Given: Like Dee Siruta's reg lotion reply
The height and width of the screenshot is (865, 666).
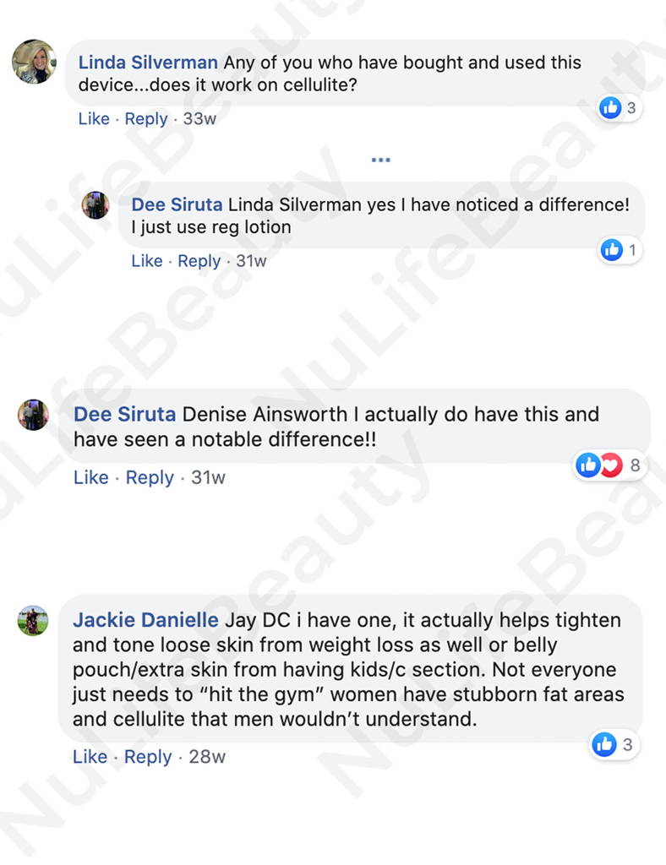Looking at the screenshot, I should (x=147, y=261).
